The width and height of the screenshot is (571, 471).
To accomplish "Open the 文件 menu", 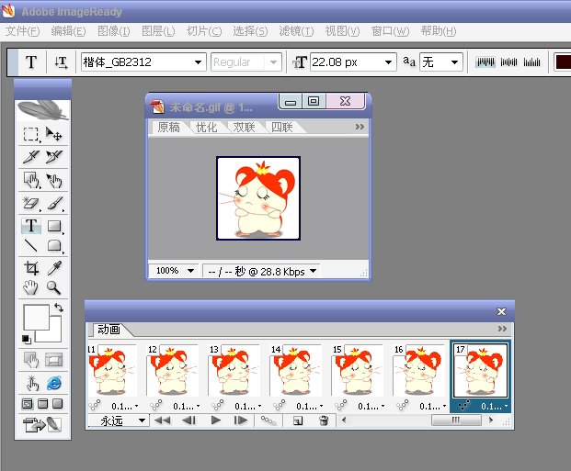I will (x=22, y=31).
